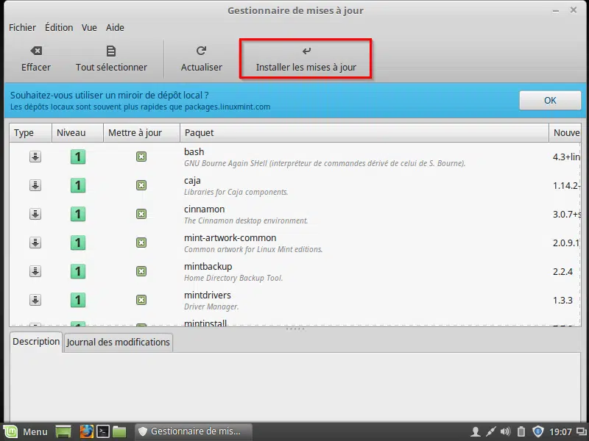Click version 2.2.4 of mintbackup

coord(562,271)
